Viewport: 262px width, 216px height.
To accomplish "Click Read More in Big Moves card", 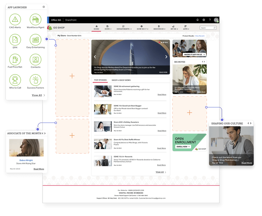I will [x=201, y=92].
